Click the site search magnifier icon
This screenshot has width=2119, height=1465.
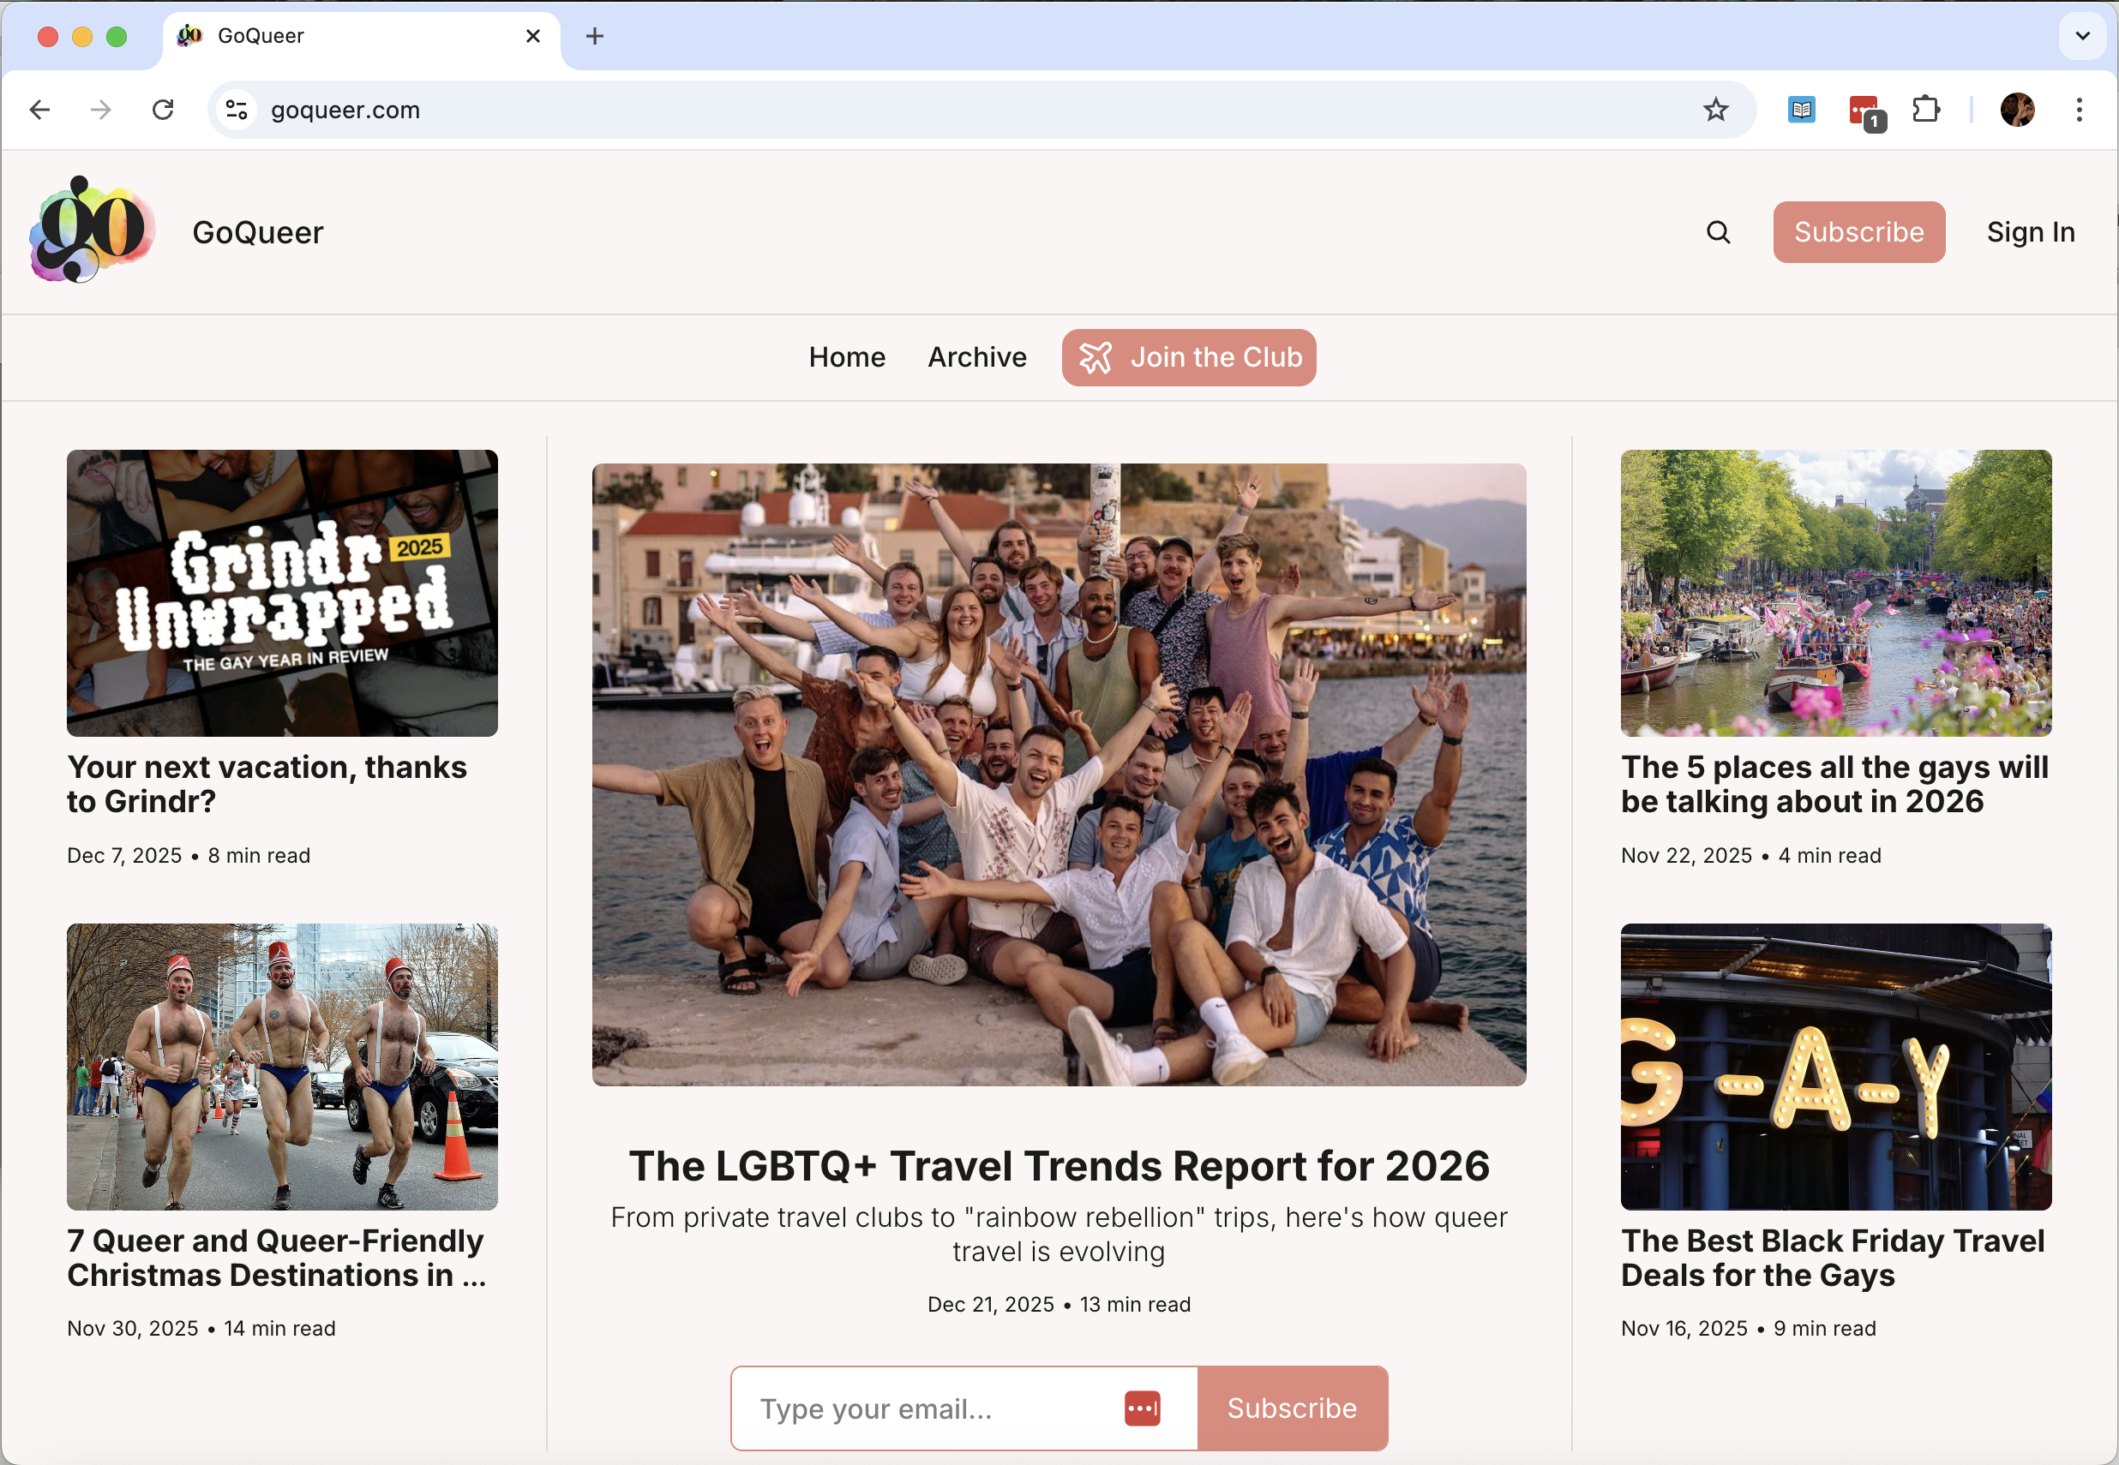coord(1718,232)
